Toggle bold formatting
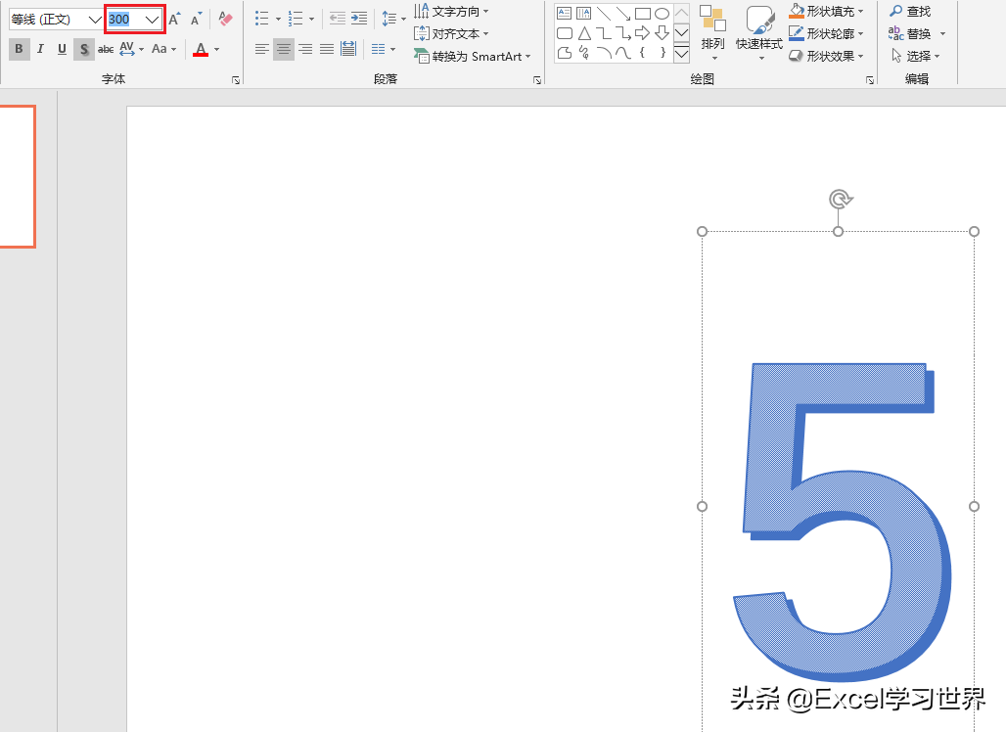The image size is (1006, 732). (20, 49)
